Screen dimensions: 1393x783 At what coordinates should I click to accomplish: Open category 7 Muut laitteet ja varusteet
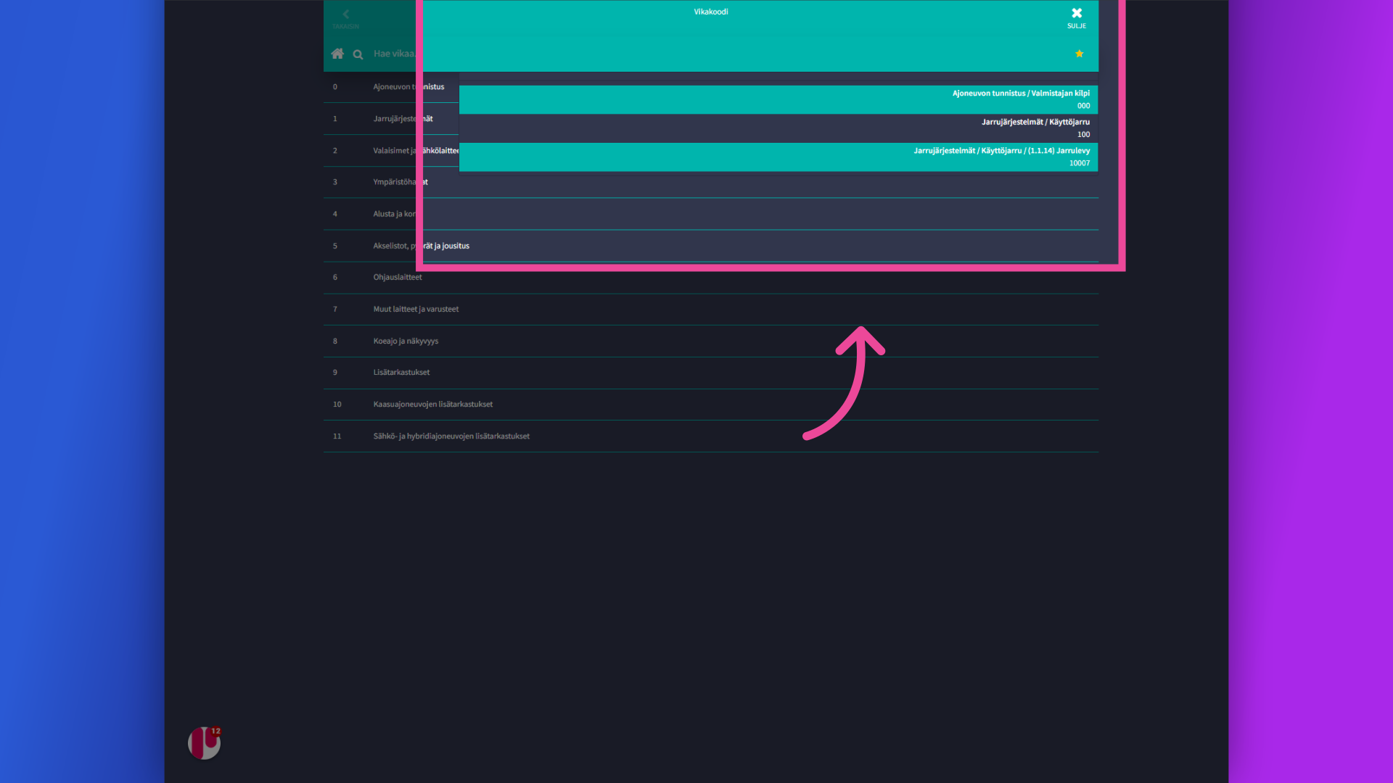(x=711, y=310)
